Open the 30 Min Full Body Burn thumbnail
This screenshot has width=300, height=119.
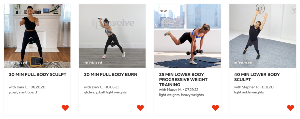(x=112, y=36)
